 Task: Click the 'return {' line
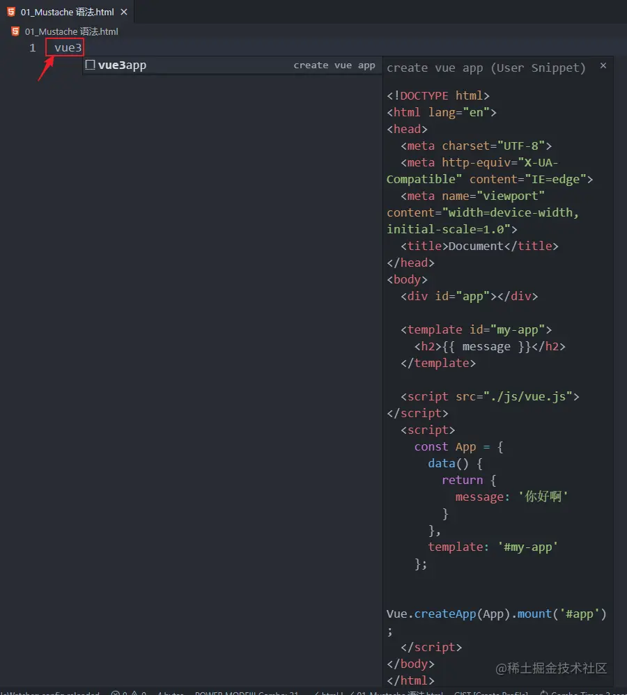tap(469, 480)
